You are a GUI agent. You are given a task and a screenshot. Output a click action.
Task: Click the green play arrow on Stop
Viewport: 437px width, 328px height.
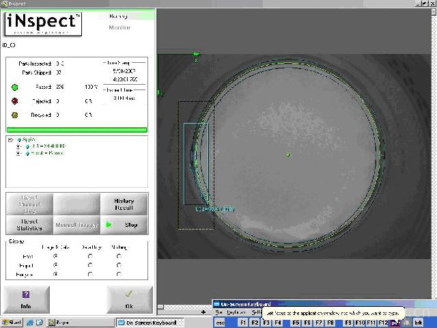pos(109,225)
